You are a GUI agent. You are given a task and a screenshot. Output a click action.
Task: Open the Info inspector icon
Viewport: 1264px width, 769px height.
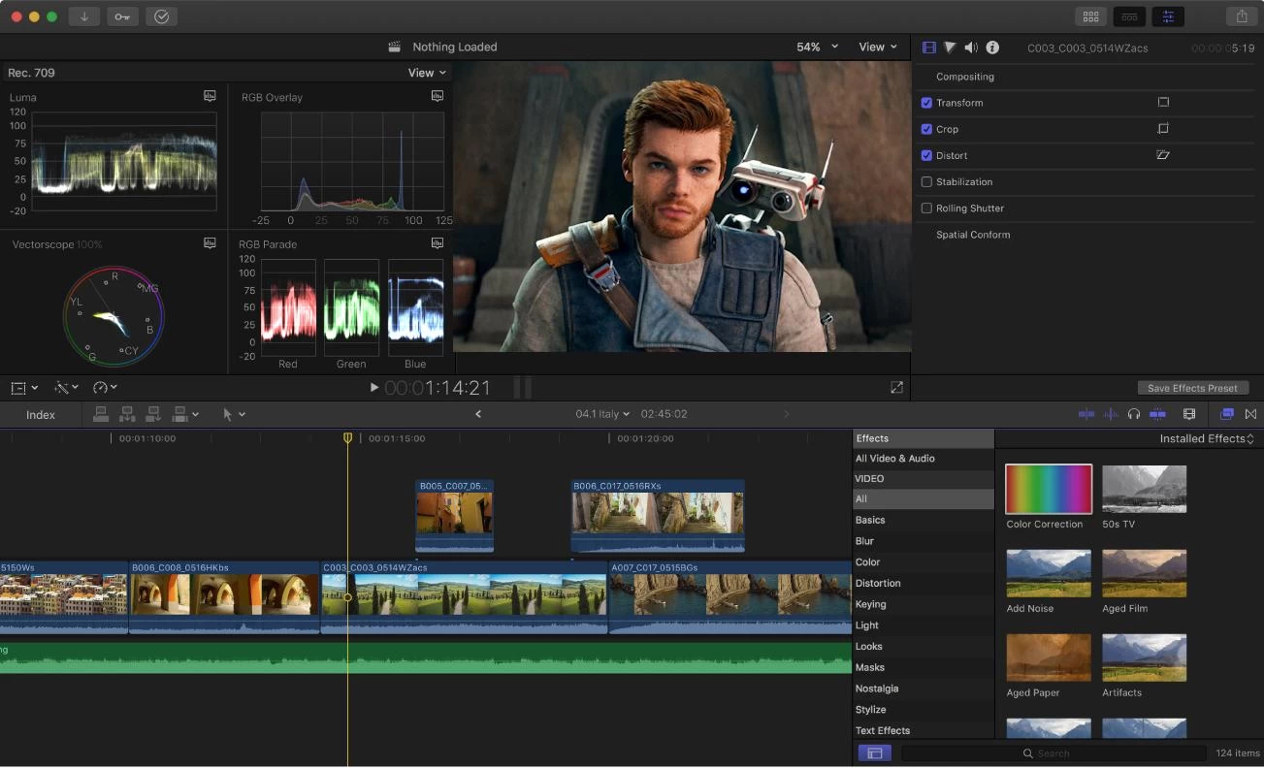992,48
